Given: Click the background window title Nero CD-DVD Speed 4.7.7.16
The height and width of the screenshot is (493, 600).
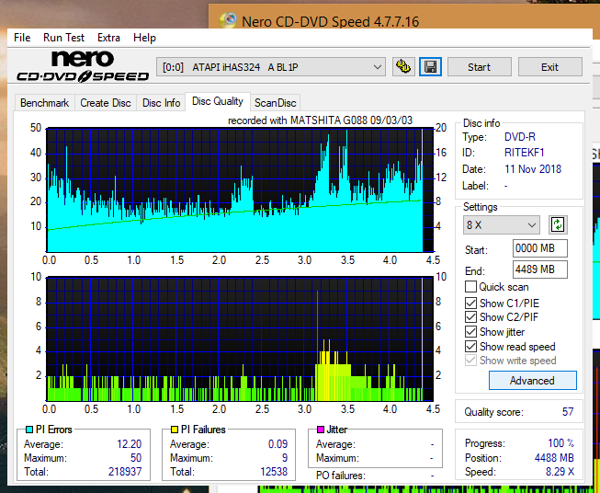Looking at the screenshot, I should [x=330, y=21].
